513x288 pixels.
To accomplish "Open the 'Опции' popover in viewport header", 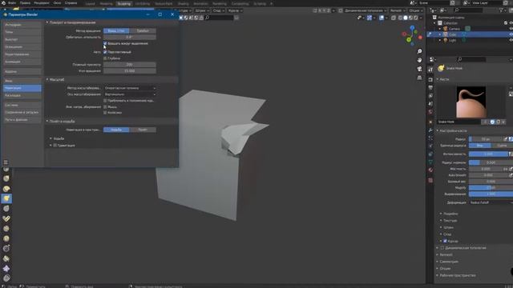I will tap(415, 10).
